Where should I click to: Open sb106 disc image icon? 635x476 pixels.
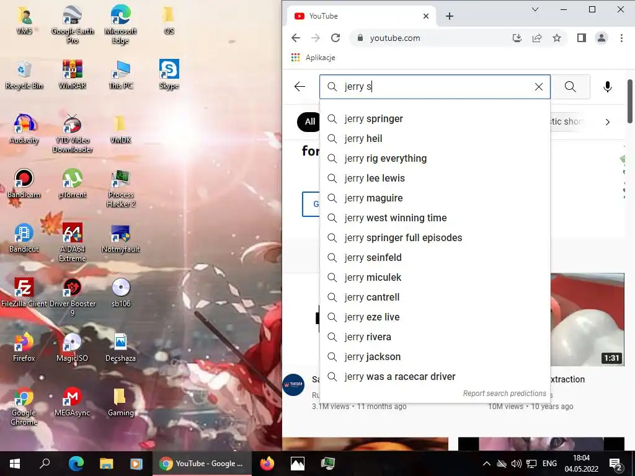click(x=121, y=293)
